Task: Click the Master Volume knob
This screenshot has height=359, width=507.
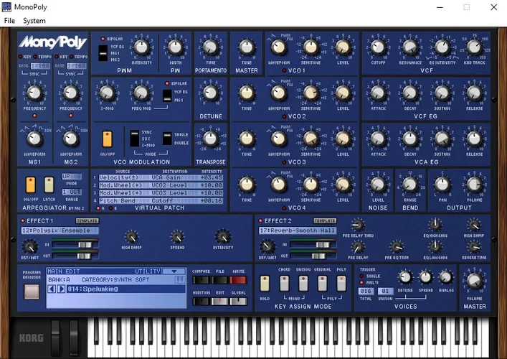Action: (x=474, y=281)
